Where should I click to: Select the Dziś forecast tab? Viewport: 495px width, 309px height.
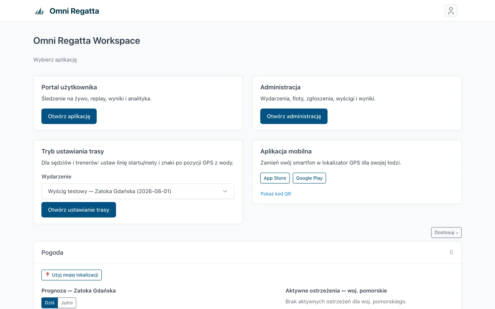coord(49,303)
